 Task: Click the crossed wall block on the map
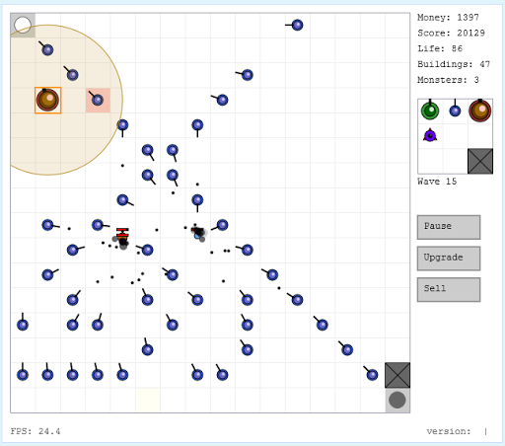pos(397,375)
